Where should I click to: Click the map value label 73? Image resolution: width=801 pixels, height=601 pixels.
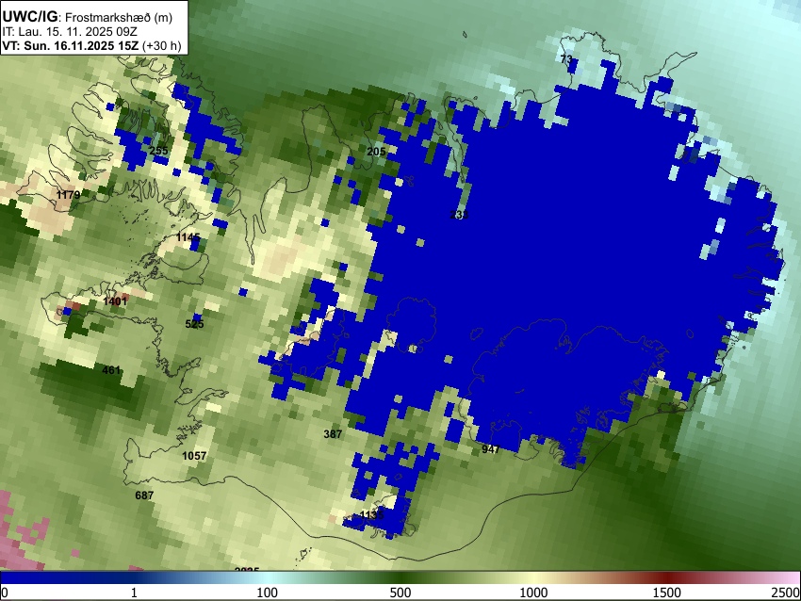pyautogui.click(x=566, y=59)
